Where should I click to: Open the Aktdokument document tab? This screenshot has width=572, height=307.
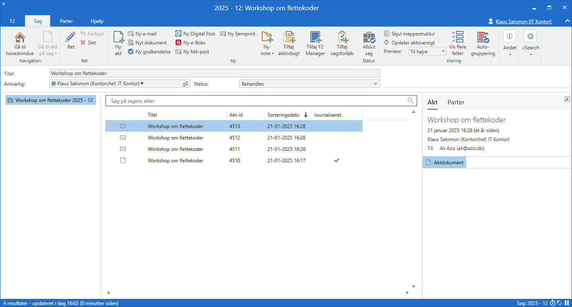pos(444,163)
